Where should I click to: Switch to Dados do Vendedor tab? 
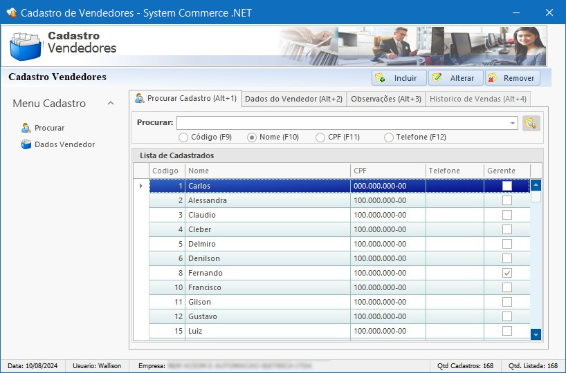(293, 99)
